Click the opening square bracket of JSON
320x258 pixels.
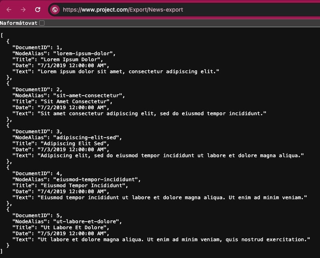coord(2,36)
